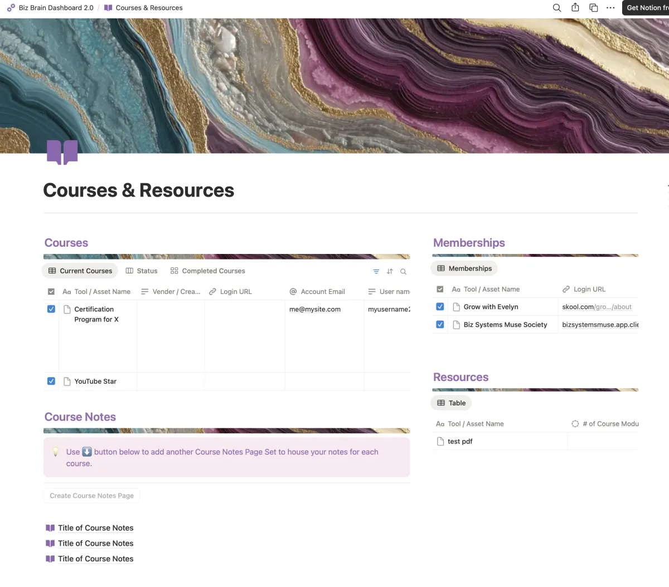
Task: Toggle checkbox in Memberships table header
Action: (440, 289)
